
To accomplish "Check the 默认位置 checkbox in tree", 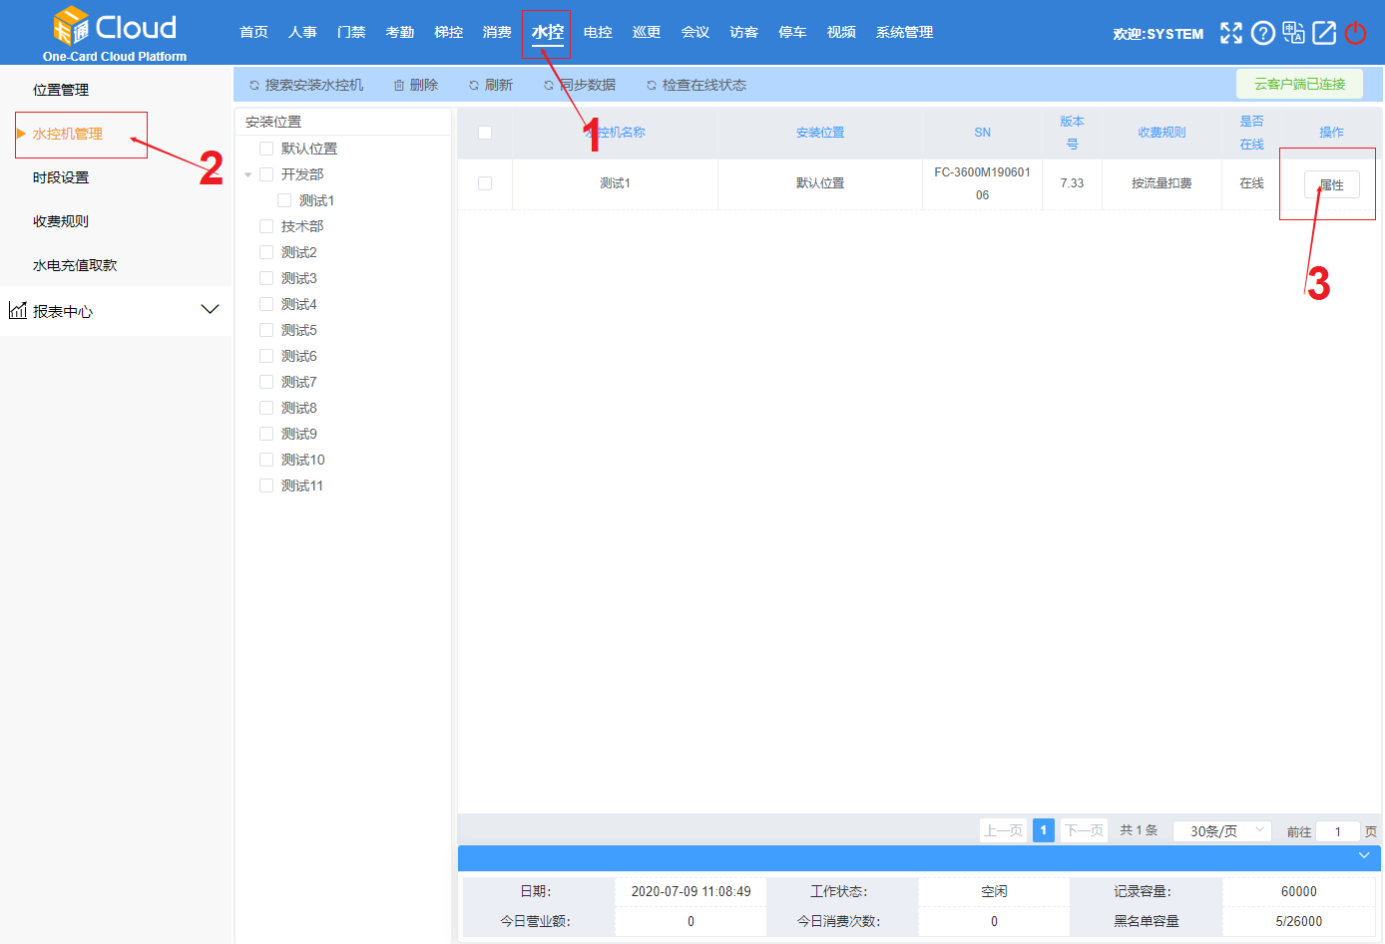I will click(266, 149).
